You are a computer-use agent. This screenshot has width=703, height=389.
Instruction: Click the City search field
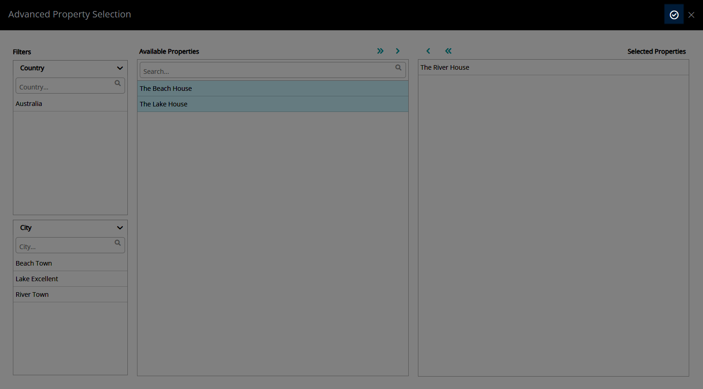pyautogui.click(x=70, y=245)
